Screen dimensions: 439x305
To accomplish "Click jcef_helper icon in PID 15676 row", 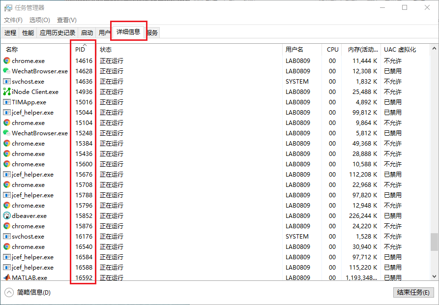I will pyautogui.click(x=7, y=175).
